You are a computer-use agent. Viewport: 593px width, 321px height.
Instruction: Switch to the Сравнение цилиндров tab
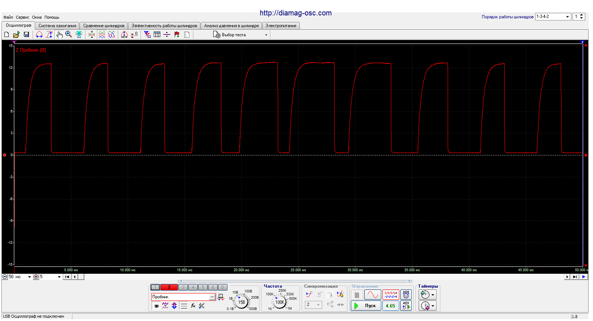[104, 26]
